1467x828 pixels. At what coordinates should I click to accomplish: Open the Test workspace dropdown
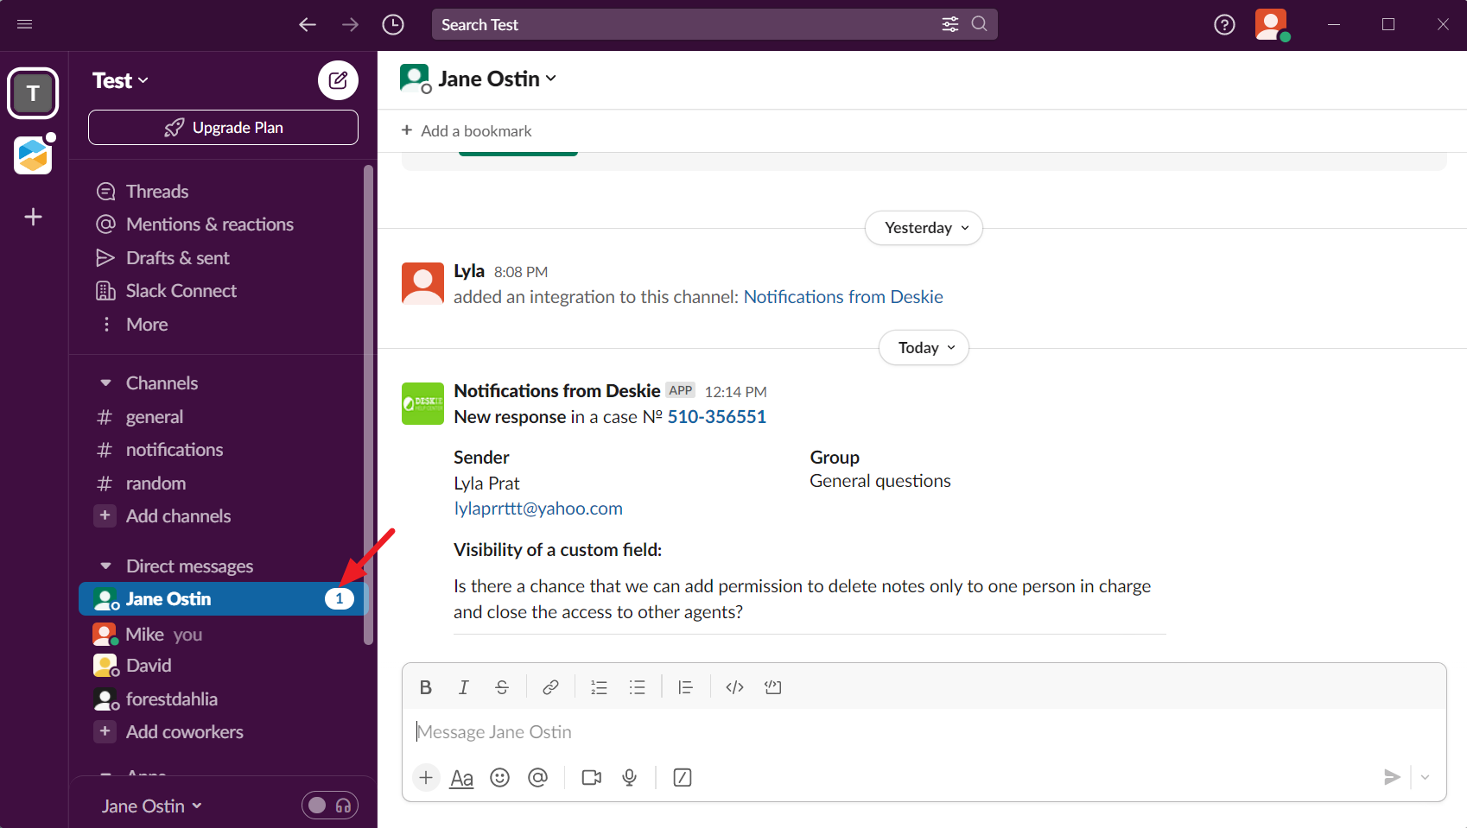[121, 80]
